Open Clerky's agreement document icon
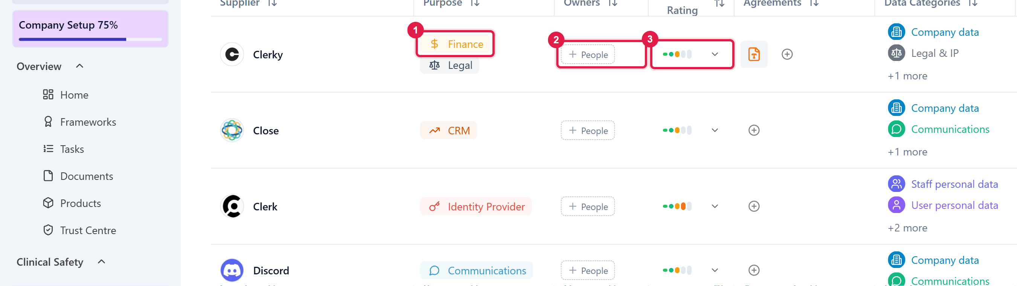The height and width of the screenshot is (286, 1017). coord(754,54)
